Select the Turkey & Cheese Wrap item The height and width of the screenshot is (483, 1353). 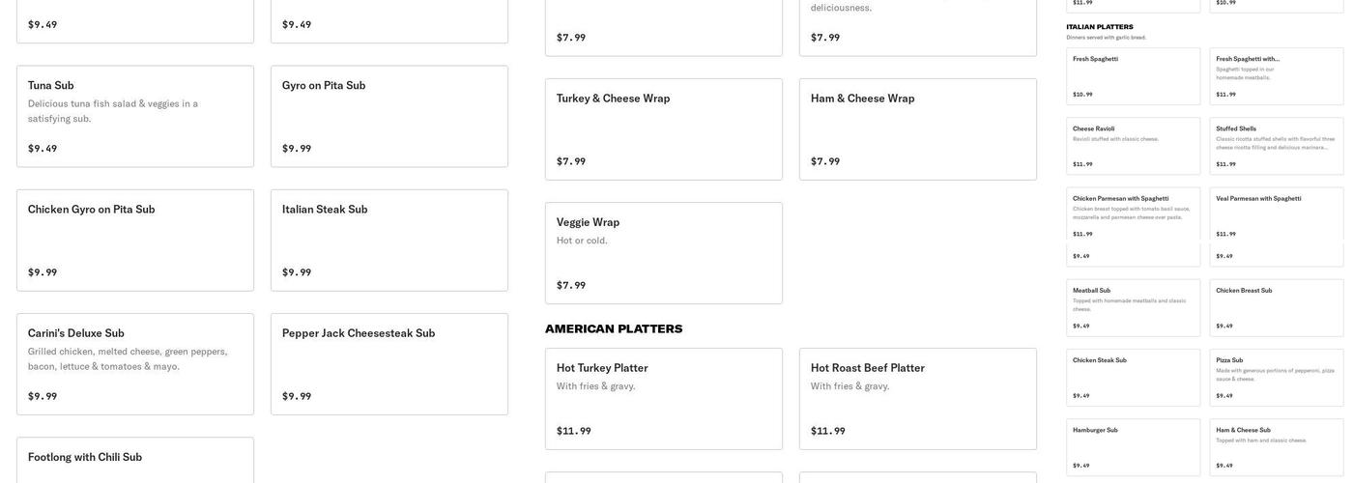(x=663, y=128)
